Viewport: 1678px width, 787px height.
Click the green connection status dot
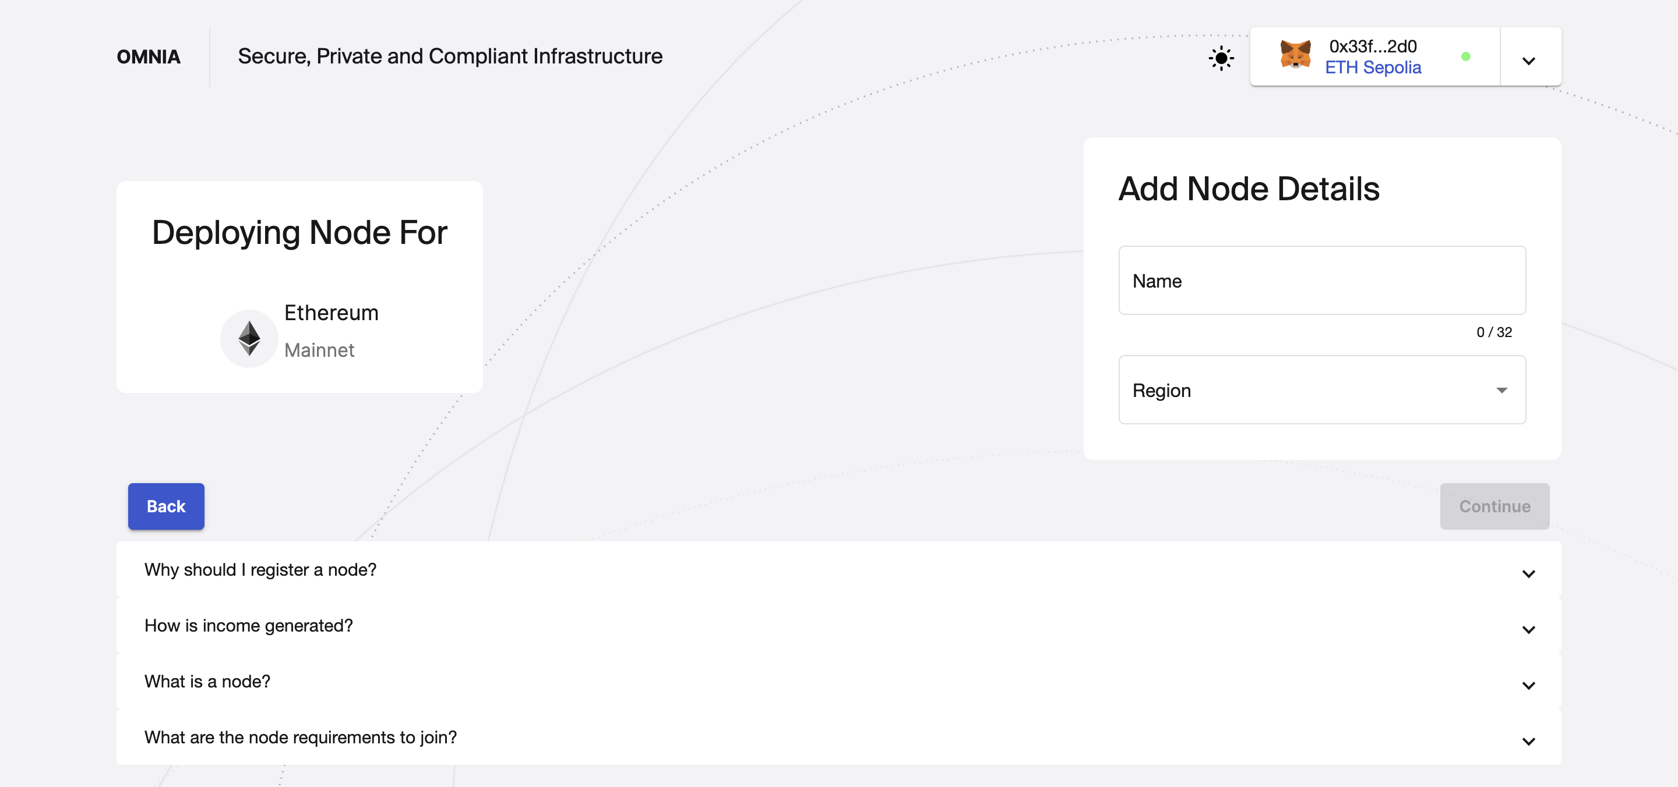1466,56
